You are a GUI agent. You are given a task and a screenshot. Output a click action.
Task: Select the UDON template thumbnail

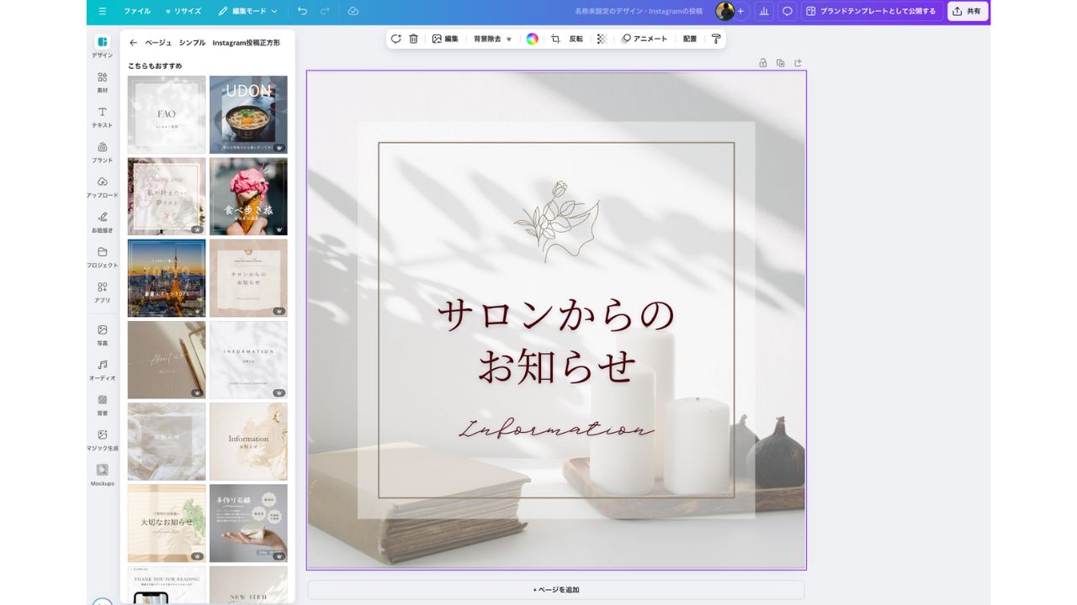pos(248,114)
